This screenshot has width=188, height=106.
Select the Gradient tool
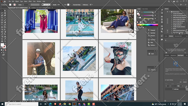(x=5, y=32)
